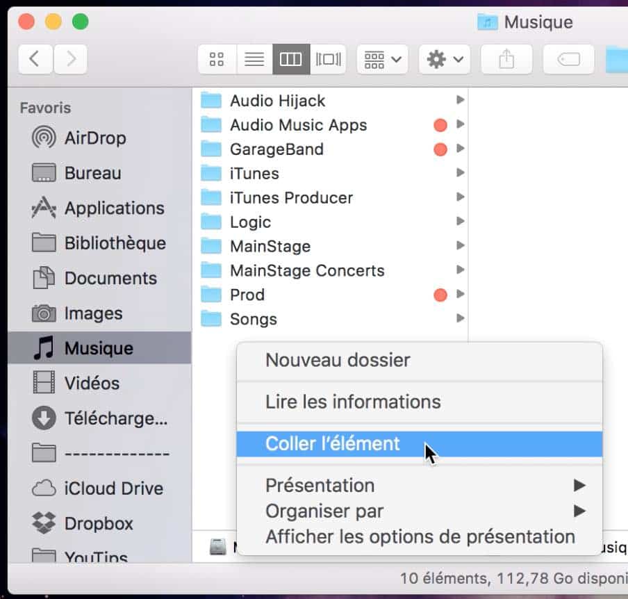
Task: Choose Lire les informations
Action: click(420, 402)
